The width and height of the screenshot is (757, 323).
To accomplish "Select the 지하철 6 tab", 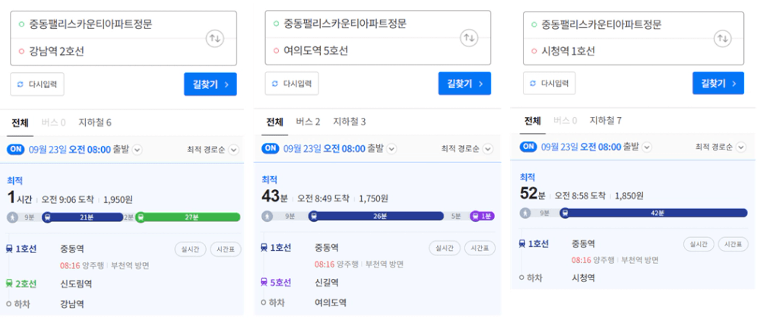I will click(x=95, y=122).
